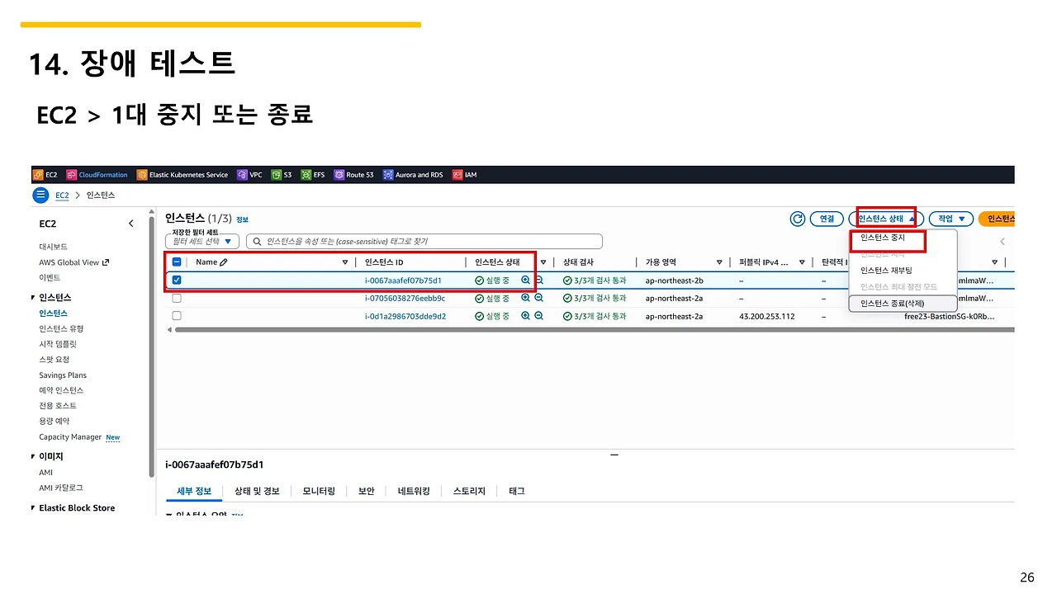Click the external link icon of AWS Global View
Image resolution: width=1057 pixels, height=594 pixels.
(106, 262)
